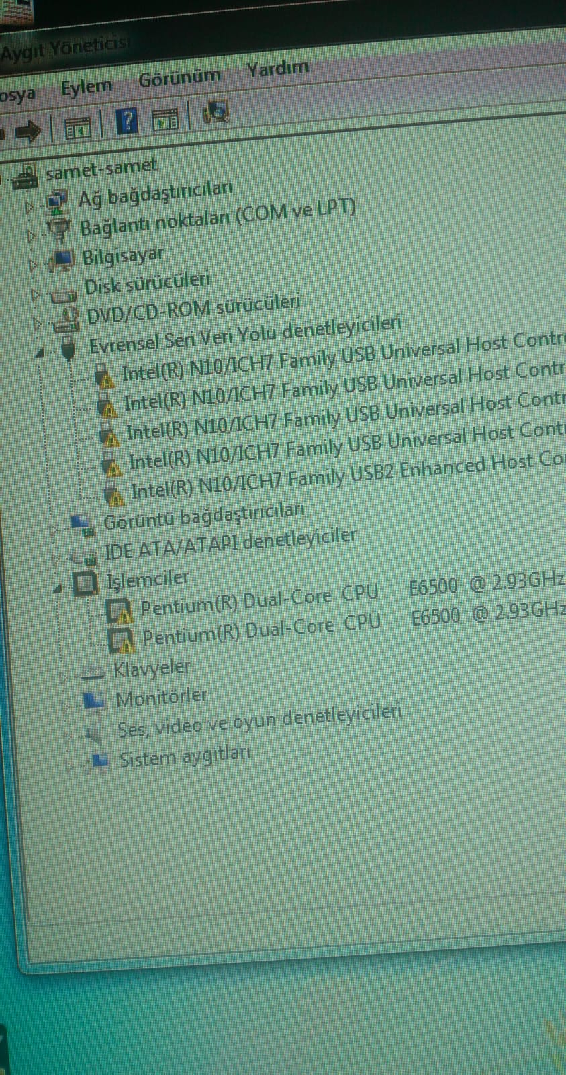566x1075 pixels.
Task: Click the Bağlantı noktaları port icon
Action: [58, 230]
